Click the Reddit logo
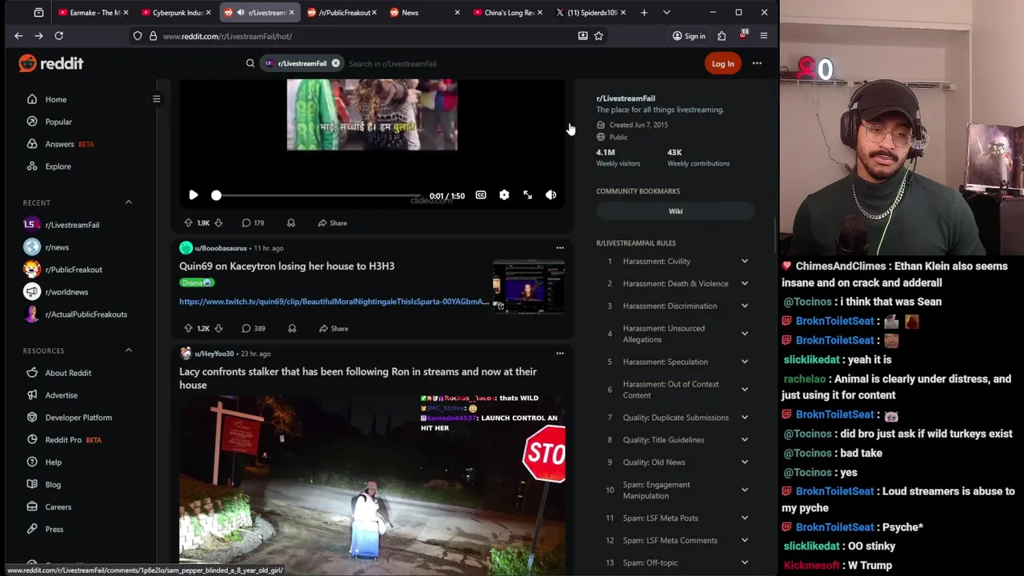 [51, 63]
